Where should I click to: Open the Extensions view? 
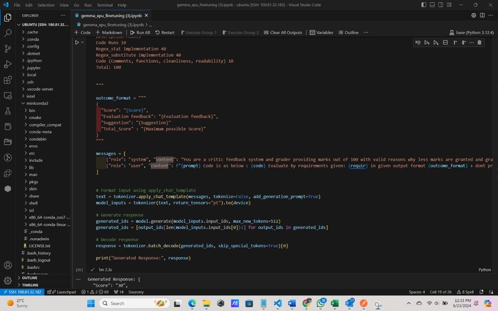coord(7,80)
